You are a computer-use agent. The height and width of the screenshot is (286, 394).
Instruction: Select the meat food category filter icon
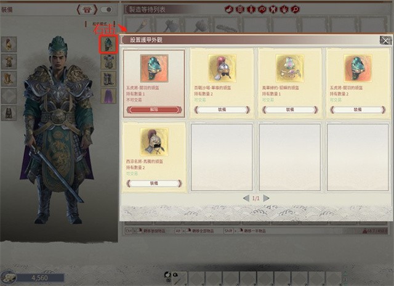coord(228,10)
